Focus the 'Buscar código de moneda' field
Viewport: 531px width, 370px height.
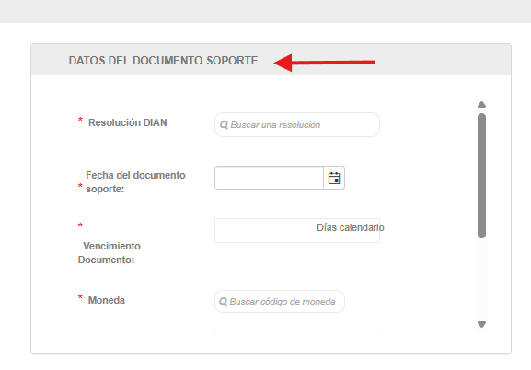[x=280, y=302]
